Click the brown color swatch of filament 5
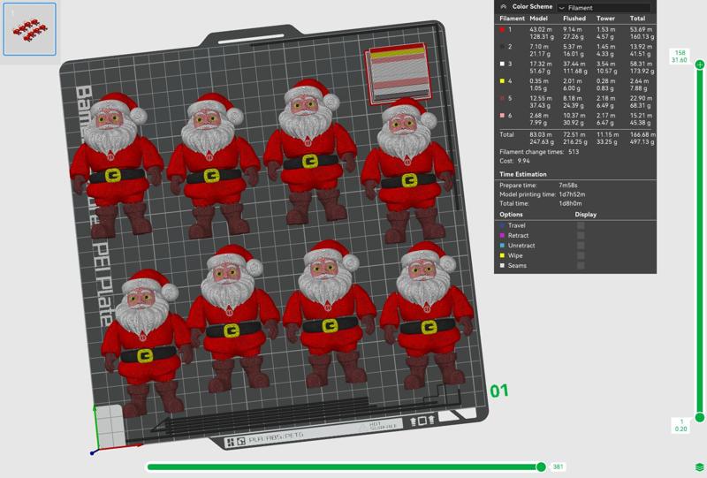Image resolution: width=707 pixels, height=478 pixels. pos(502,98)
